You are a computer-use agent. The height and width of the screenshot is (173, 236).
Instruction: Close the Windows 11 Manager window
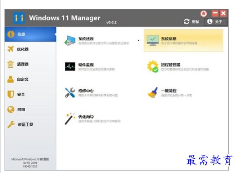(223, 13)
